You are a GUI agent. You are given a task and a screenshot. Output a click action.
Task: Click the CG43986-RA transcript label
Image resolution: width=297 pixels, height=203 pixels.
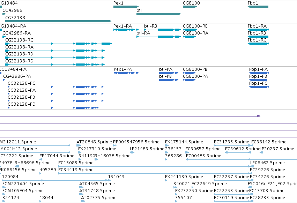pyautogui.click(x=17, y=33)
